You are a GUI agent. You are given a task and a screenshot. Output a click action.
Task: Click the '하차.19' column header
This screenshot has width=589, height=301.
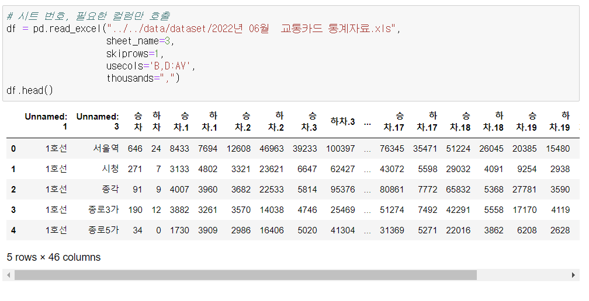coord(560,121)
